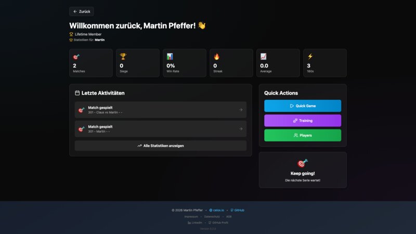This screenshot has height=234, width=416.
Task: Open the Datenschutz page link
Action: click(x=212, y=216)
